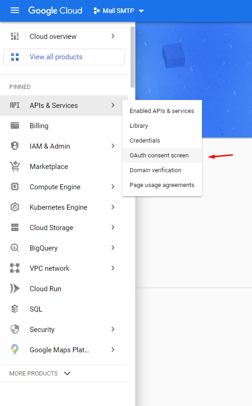
Task: Open the Mail SMTP project selector dropdown
Action: click(x=119, y=11)
